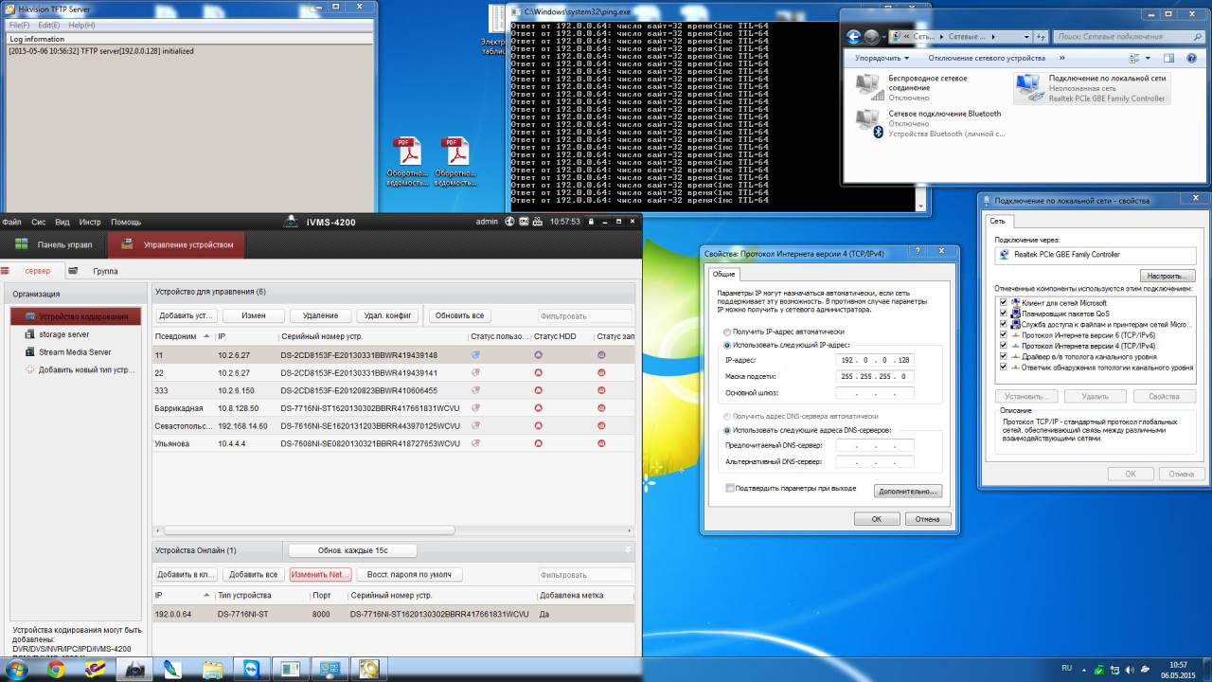Expand the address bar history dropdown
The height and width of the screenshot is (682, 1212).
coord(1027,37)
